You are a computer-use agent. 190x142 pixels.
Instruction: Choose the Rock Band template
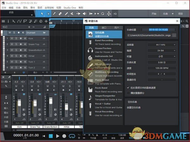click(104, 90)
